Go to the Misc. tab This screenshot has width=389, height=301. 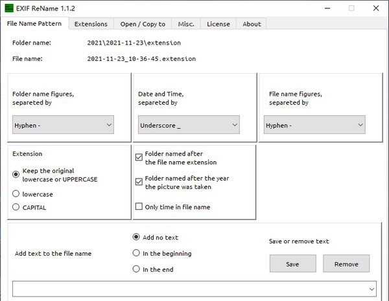[186, 24]
